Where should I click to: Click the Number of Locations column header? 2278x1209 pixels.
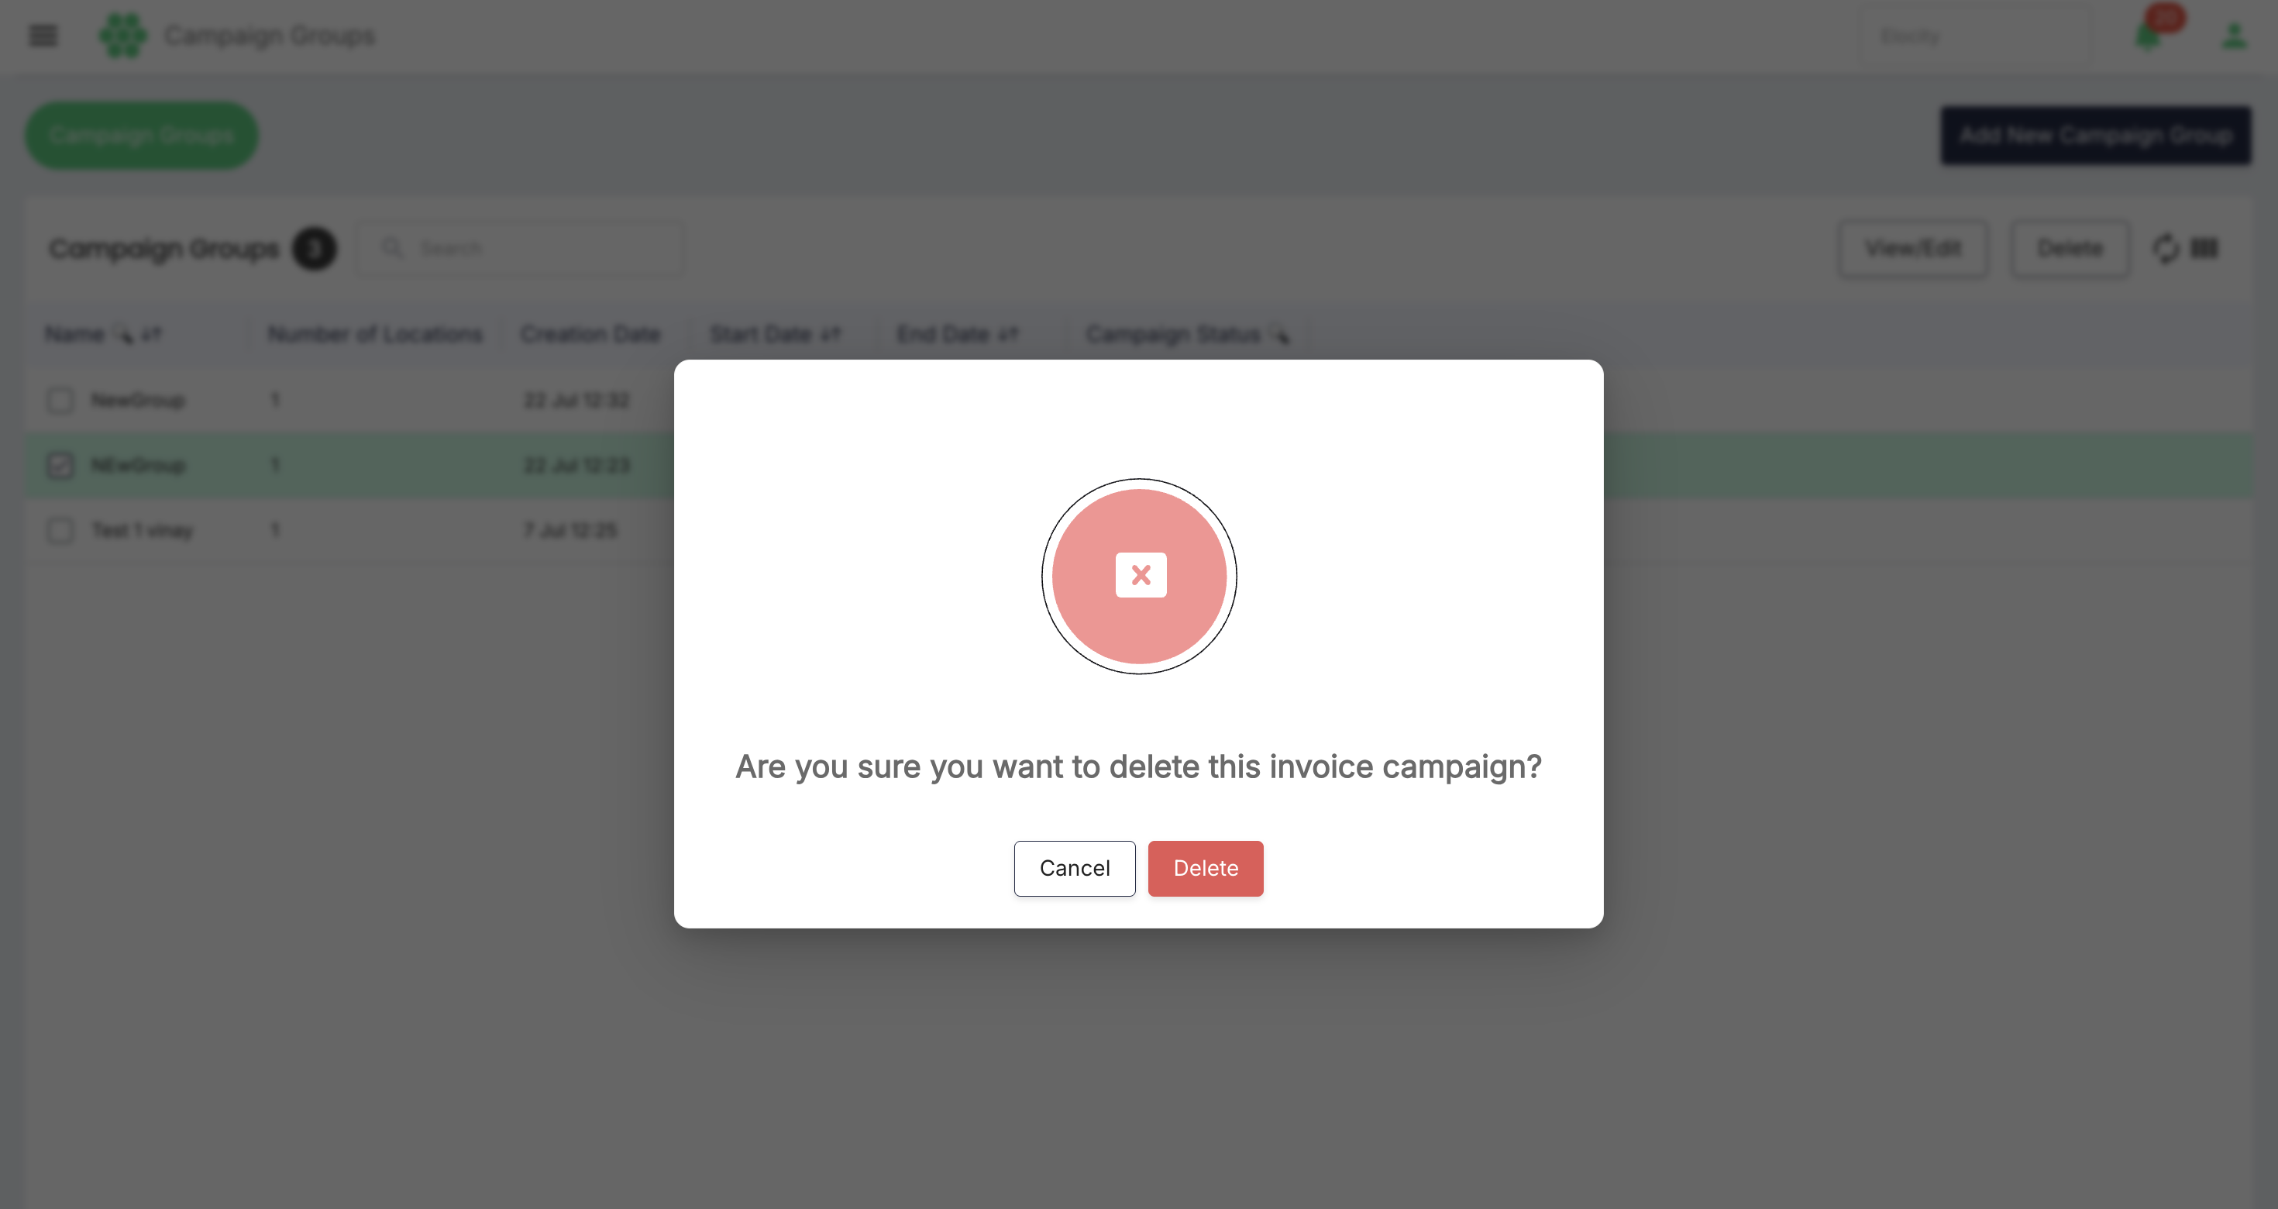(375, 334)
